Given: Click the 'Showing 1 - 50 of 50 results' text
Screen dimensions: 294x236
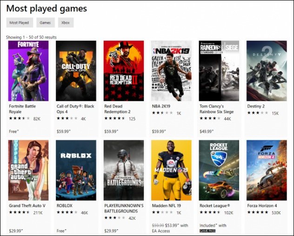Looking at the screenshot, I should point(31,37).
